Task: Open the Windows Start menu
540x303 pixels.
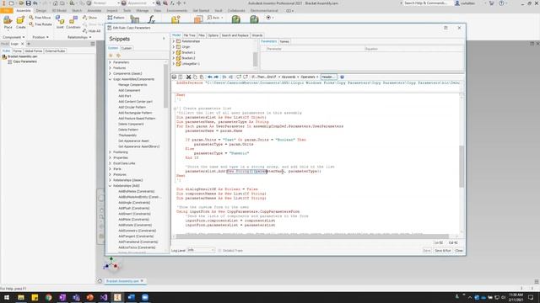Action: coord(7,297)
